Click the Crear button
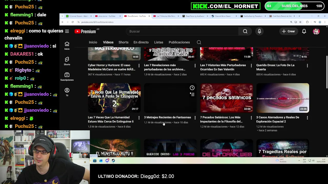328x184 pixels. click(289, 31)
